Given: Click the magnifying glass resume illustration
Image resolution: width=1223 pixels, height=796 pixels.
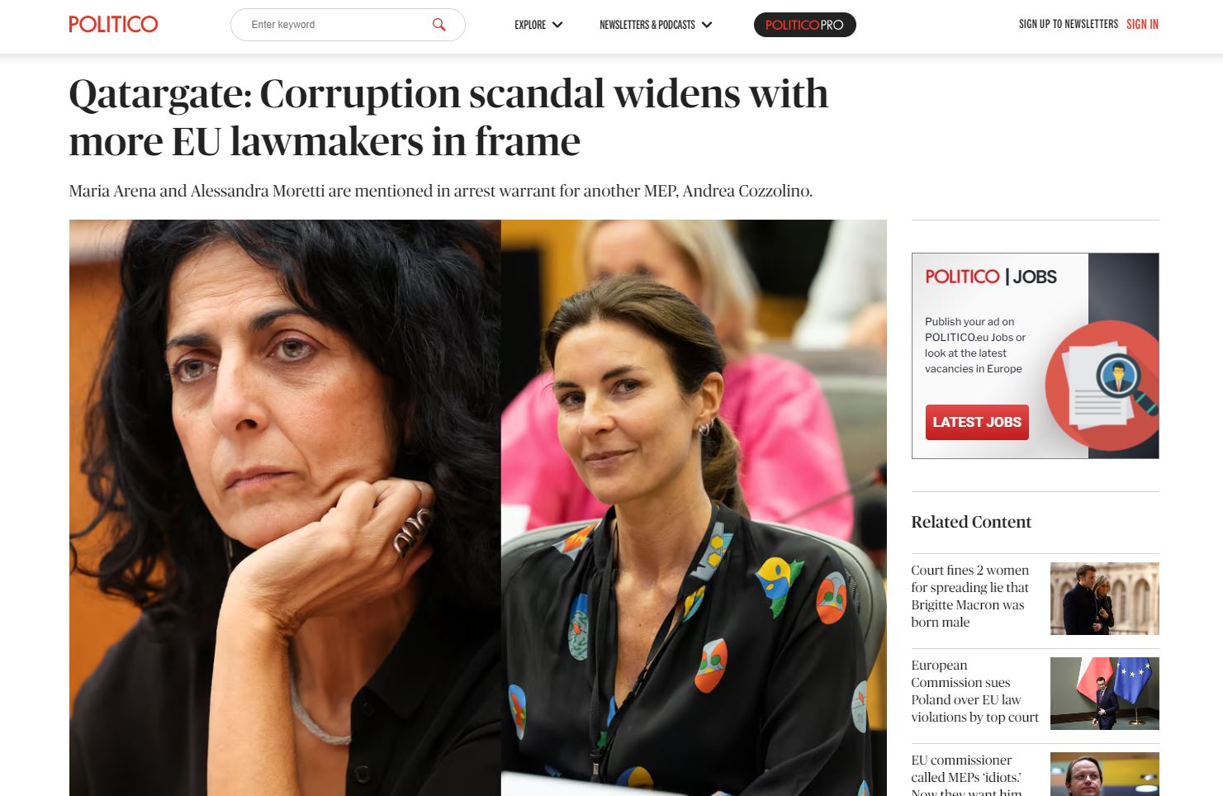Looking at the screenshot, I should 1101,385.
